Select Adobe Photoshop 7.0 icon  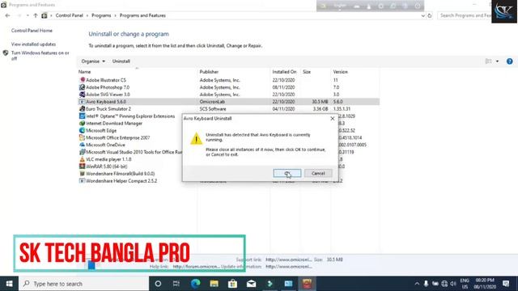coord(83,87)
